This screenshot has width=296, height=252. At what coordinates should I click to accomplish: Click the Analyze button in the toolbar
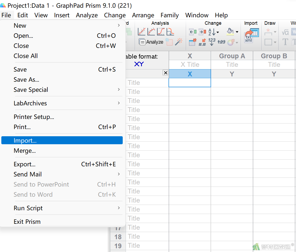[x=151, y=42]
